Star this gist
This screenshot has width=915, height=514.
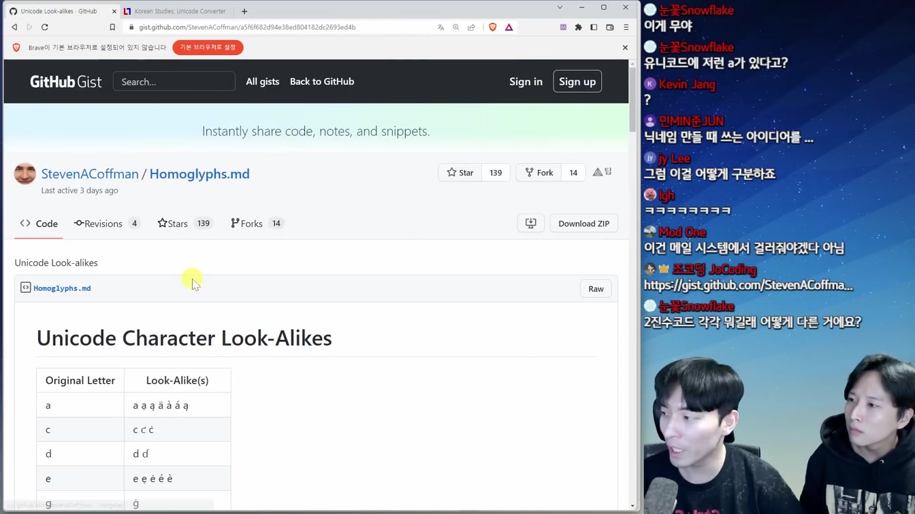(460, 173)
